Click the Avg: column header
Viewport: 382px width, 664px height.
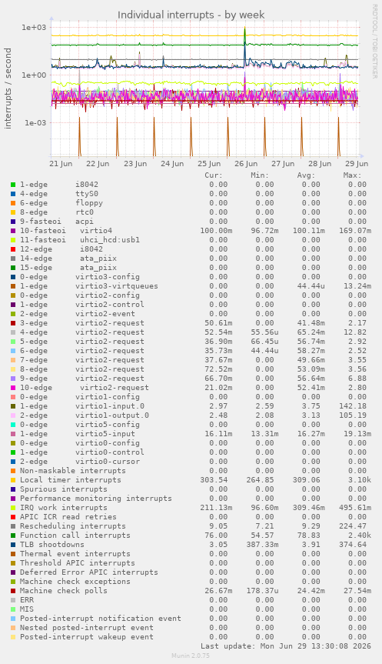(x=306, y=175)
